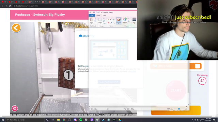The height and width of the screenshot is (122, 218).
Task: Click the Cut scissors icon in Paint
Action: pyautogui.click(x=95, y=19)
